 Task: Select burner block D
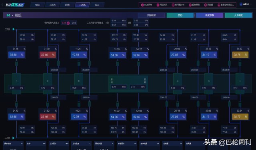point(48,84)
